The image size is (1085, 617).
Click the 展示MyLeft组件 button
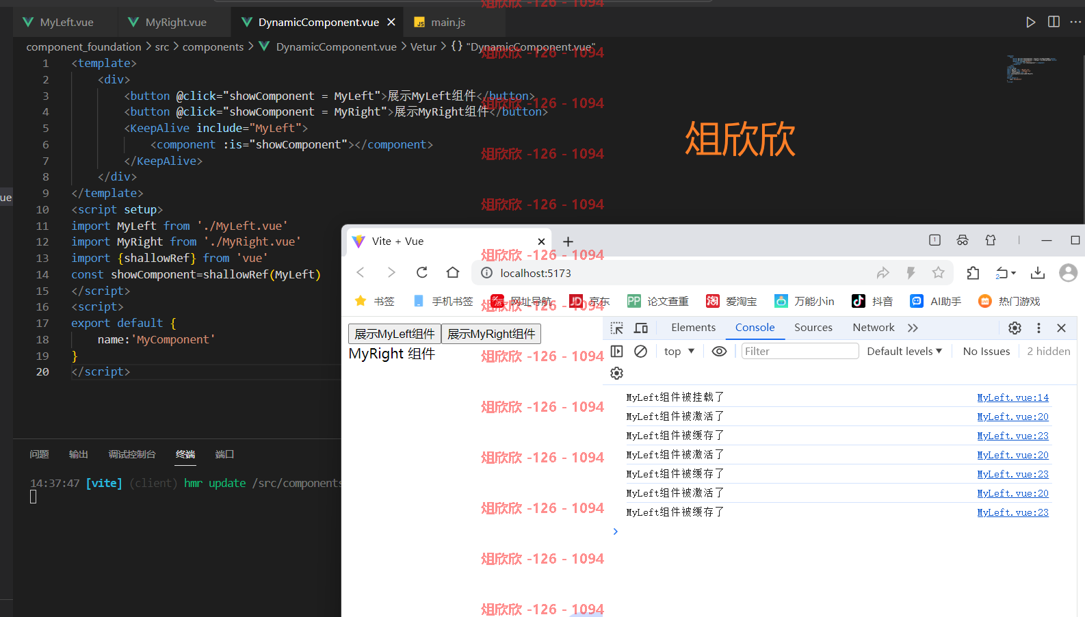point(395,334)
